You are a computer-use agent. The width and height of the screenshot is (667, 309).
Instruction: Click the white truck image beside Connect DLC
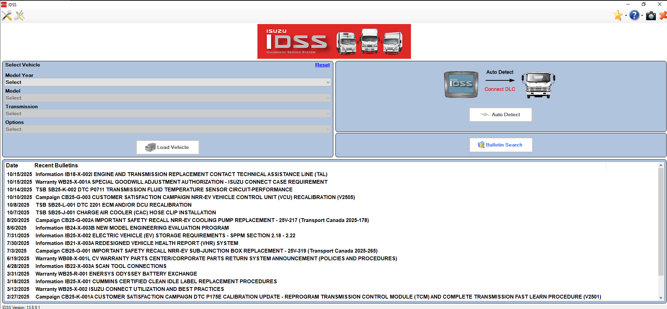point(538,85)
